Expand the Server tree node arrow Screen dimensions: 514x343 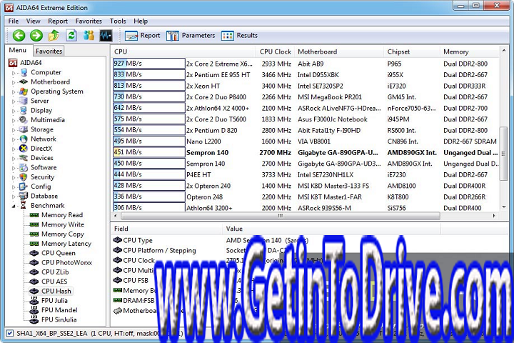[14, 101]
